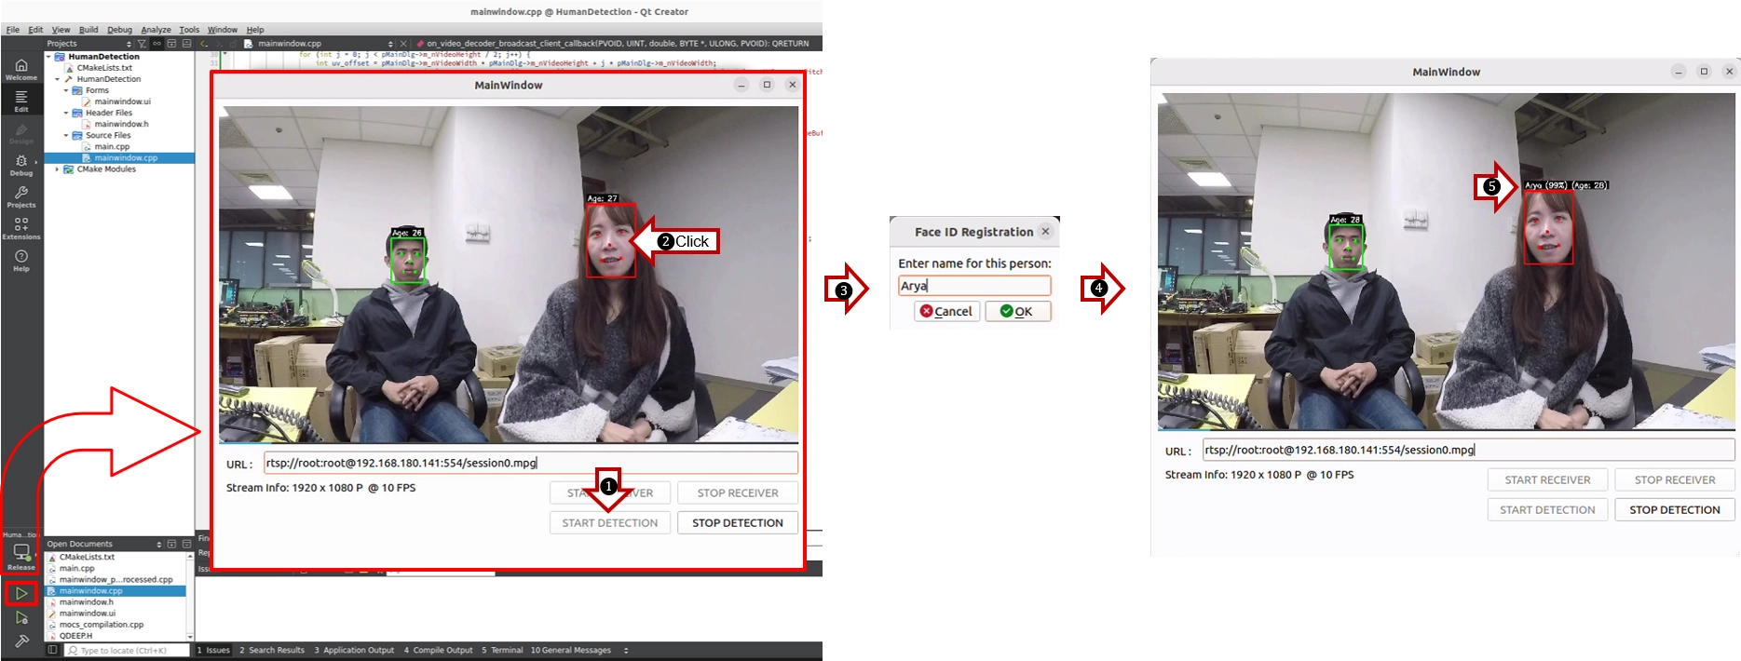Collapse the Forms folder
The width and height of the screenshot is (1741, 661).
coord(66,90)
